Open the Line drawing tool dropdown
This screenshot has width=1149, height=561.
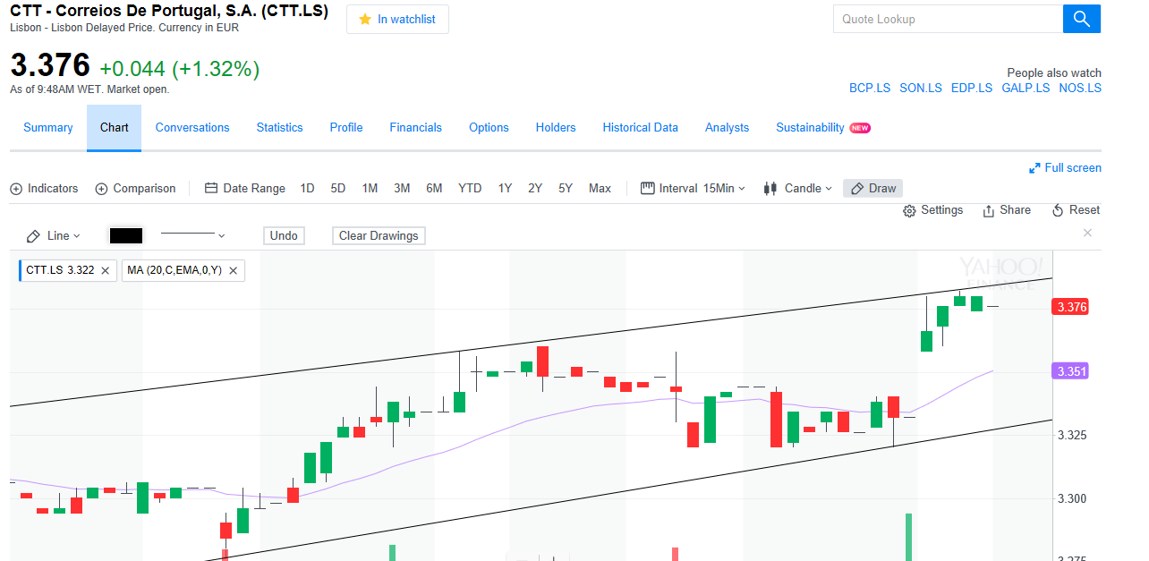[x=54, y=235]
